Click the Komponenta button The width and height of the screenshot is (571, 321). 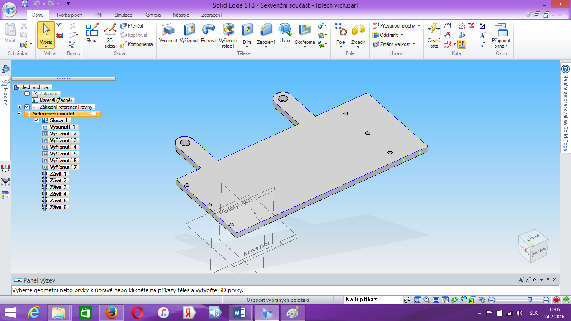pos(136,44)
